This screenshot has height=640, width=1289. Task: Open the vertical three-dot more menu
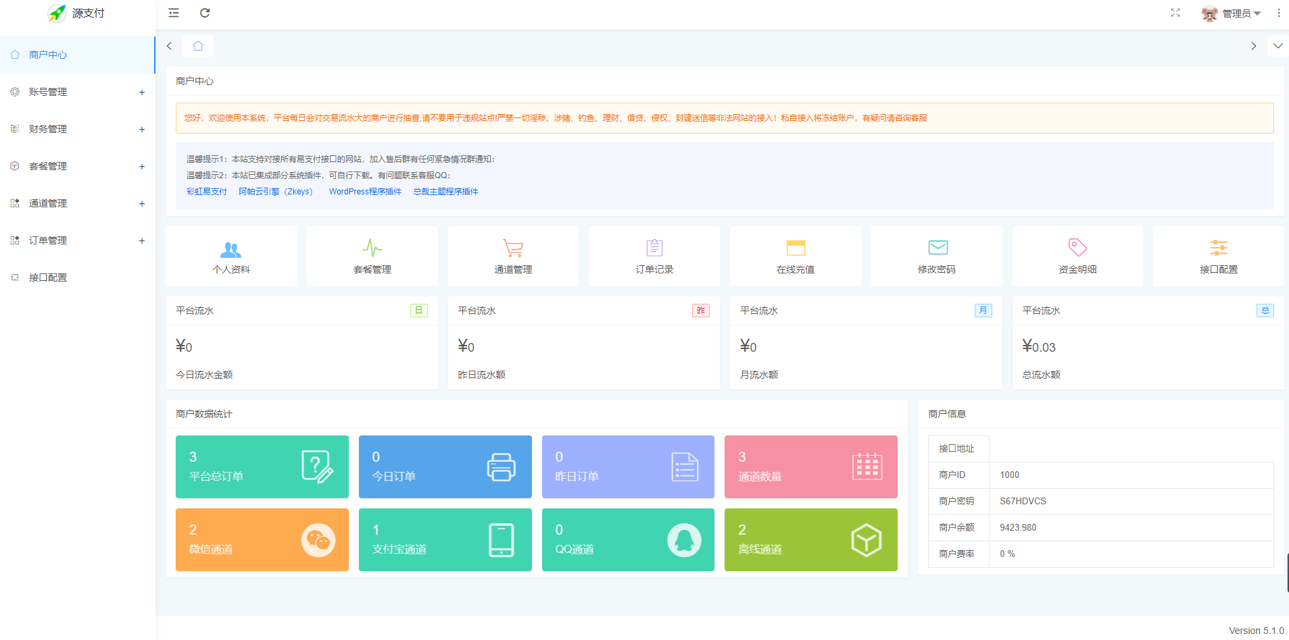(x=1278, y=13)
